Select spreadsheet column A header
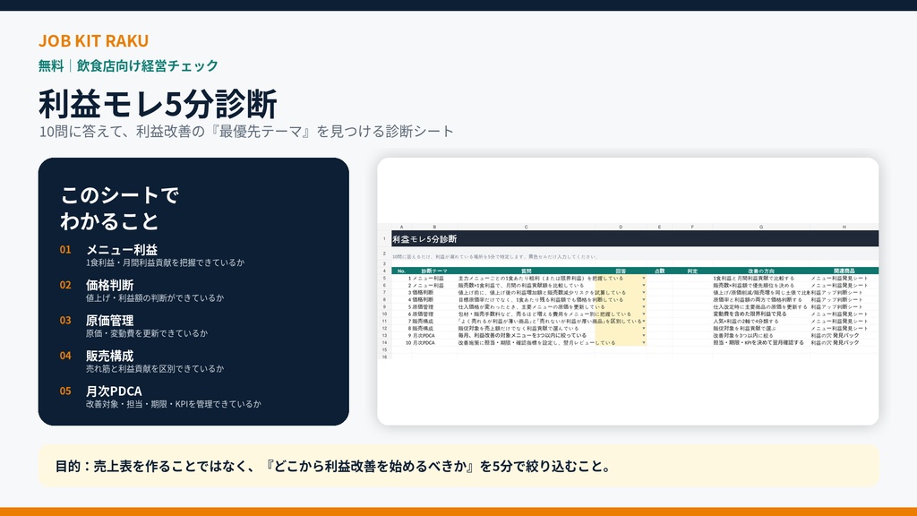This screenshot has height=516, width=917. pos(401,227)
